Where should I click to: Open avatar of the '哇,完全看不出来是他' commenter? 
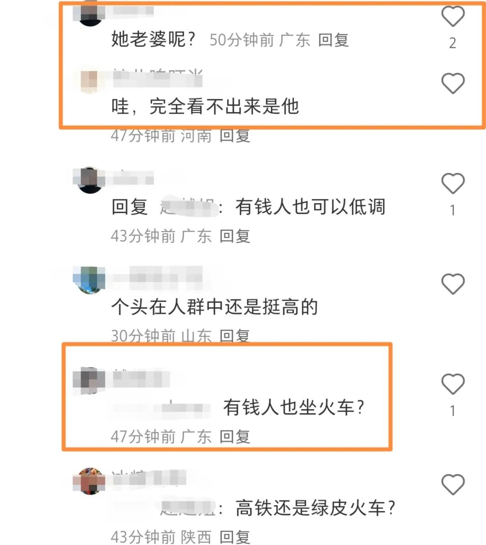pyautogui.click(x=90, y=80)
